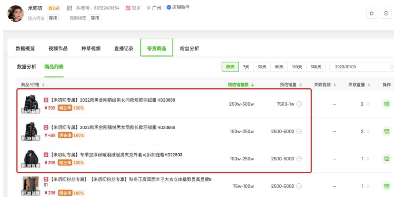The width and height of the screenshot is (394, 197).
Task: Click the 达人行业 穿搭 tag
Action: click(53, 18)
